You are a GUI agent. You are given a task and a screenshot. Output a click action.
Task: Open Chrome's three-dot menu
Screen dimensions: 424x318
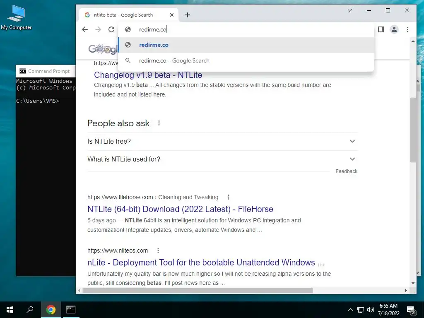click(x=407, y=29)
